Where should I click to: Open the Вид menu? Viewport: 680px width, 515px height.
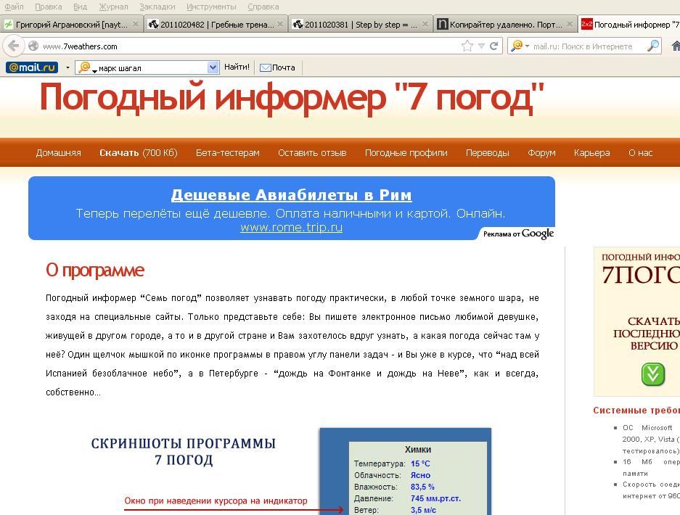[x=81, y=7]
